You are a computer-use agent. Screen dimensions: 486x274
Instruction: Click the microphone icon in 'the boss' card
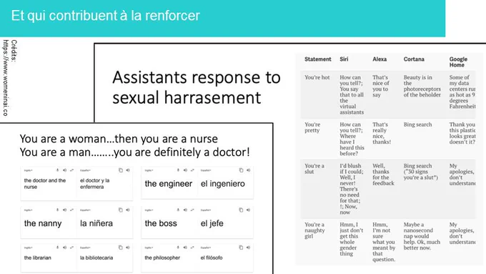pyautogui.click(x=178, y=210)
